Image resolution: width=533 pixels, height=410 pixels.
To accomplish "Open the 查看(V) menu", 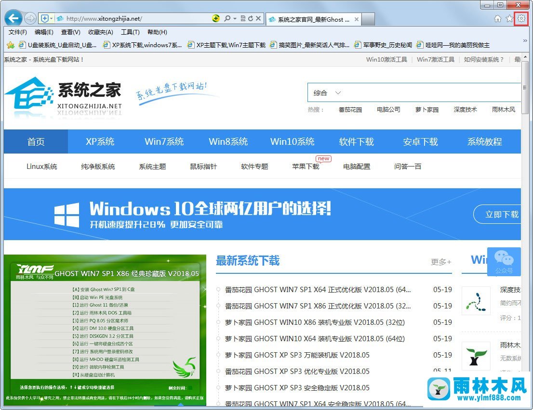I will [71, 32].
